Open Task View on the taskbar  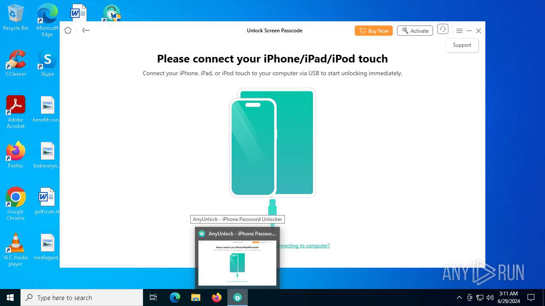(x=153, y=297)
